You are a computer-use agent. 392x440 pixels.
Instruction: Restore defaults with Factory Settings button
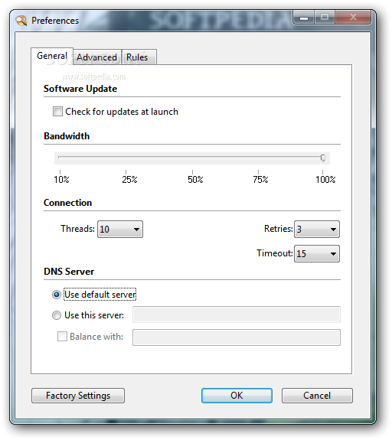coord(78,396)
